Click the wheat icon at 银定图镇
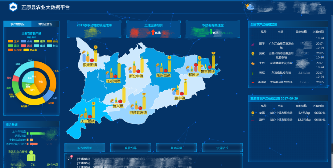The image size is (333, 168). point(84,52)
